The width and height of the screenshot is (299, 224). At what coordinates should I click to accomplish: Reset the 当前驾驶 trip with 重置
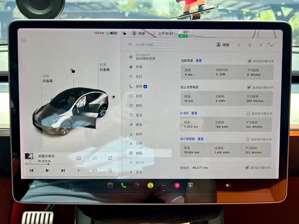click(x=199, y=61)
